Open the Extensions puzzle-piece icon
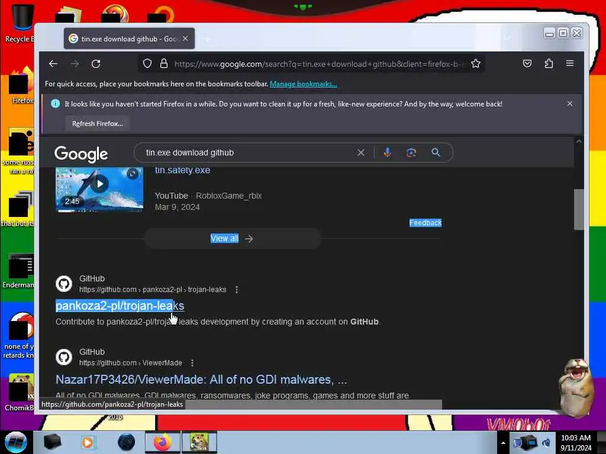This screenshot has height=454, width=606. pyautogui.click(x=549, y=63)
